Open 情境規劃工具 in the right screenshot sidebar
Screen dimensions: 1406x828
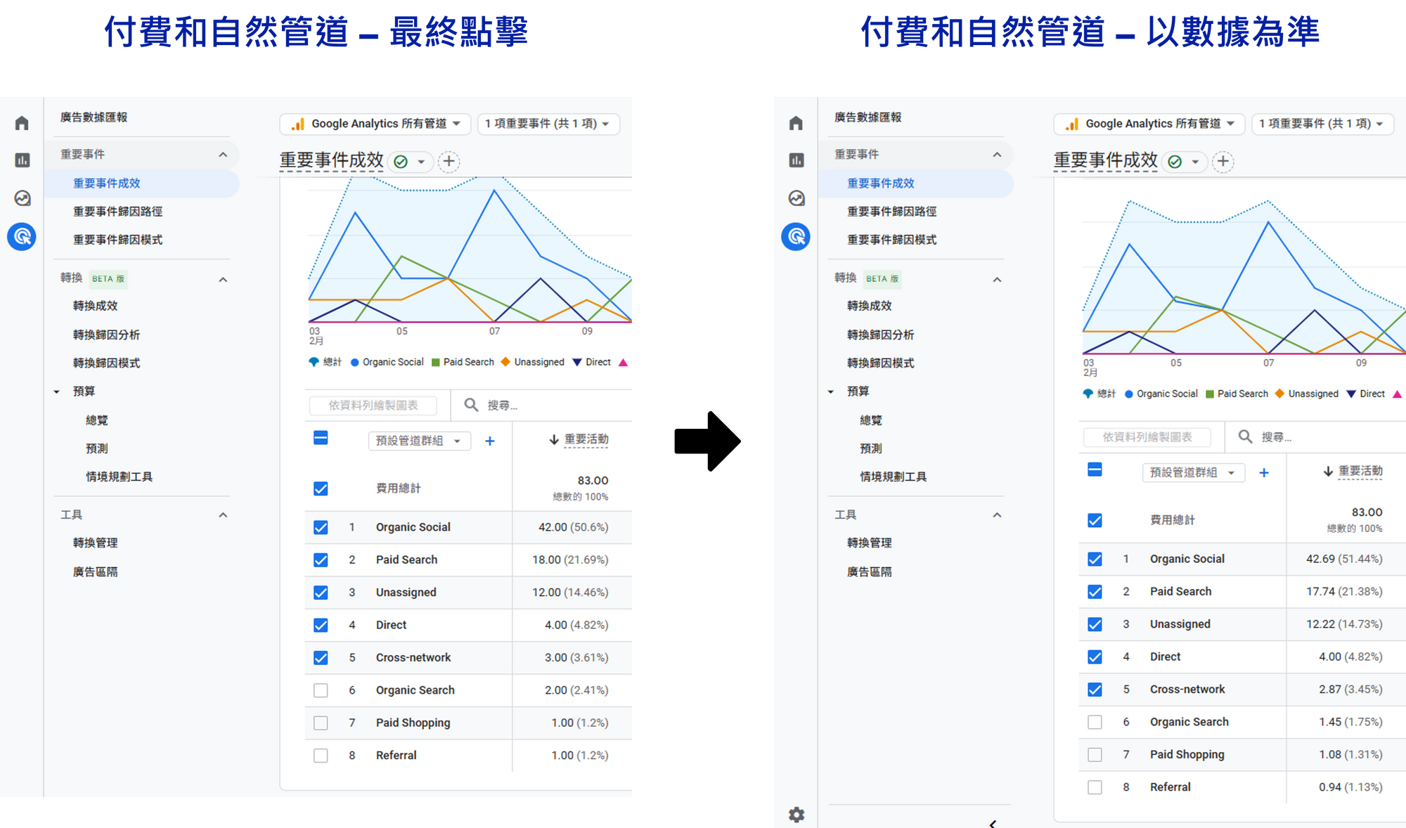(x=893, y=477)
